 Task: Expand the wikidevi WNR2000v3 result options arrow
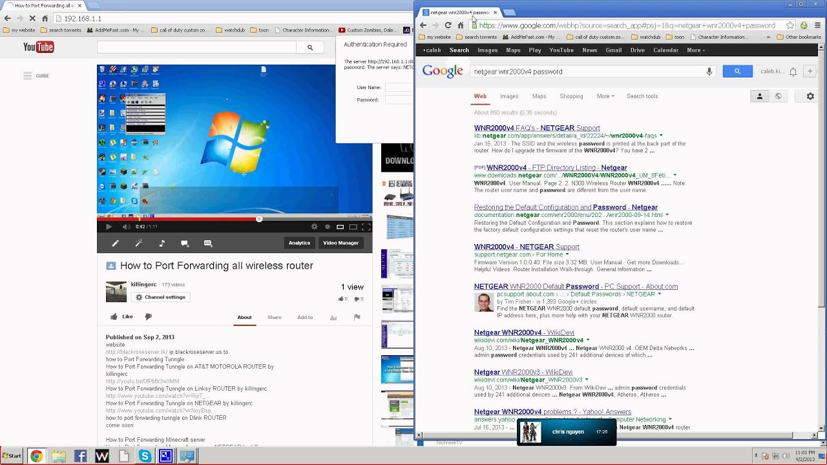coord(587,380)
